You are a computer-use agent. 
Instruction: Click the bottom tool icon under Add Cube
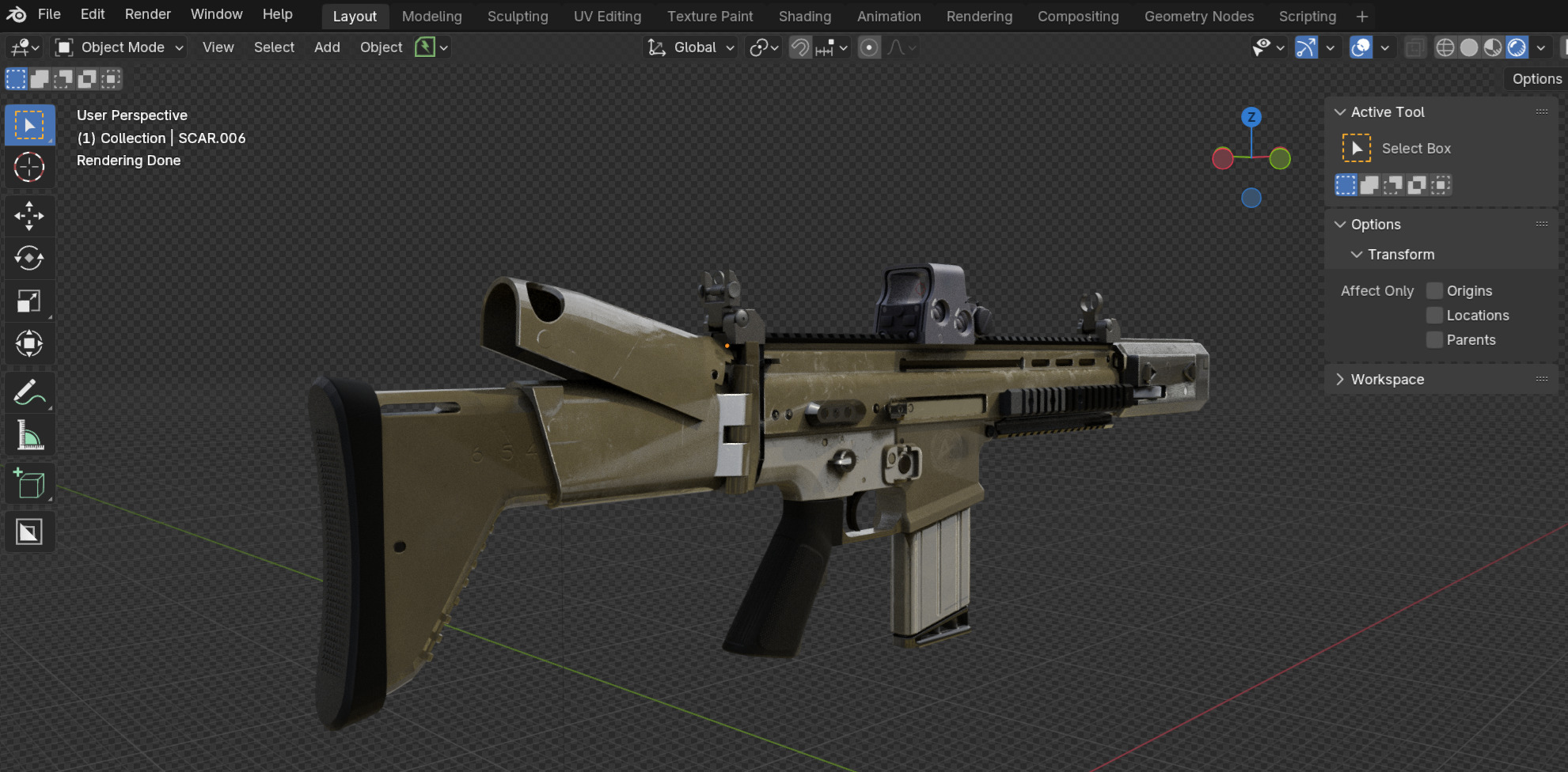click(30, 532)
